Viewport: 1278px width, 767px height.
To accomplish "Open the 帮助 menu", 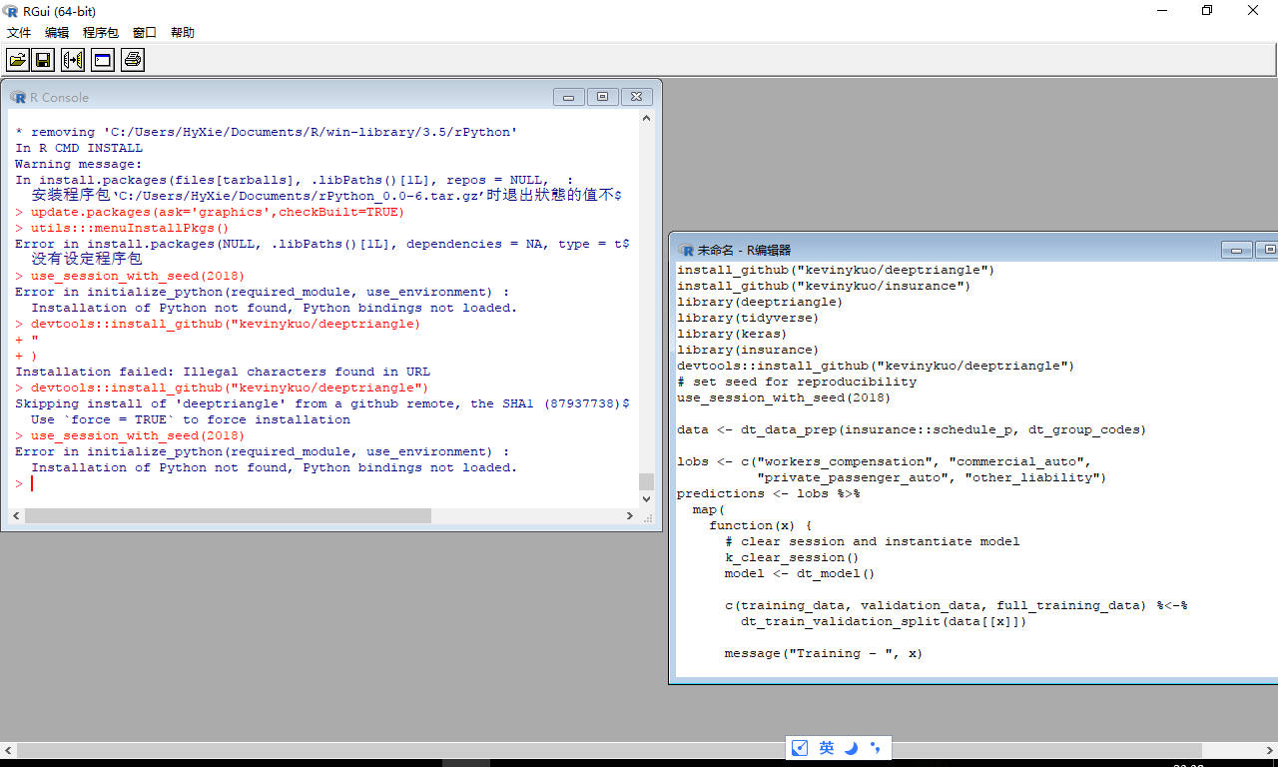I will coord(183,33).
